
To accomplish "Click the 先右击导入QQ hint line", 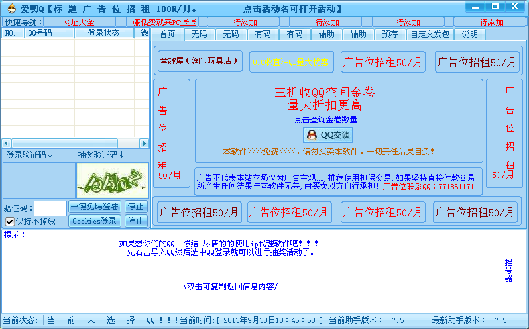I will point(221,252).
